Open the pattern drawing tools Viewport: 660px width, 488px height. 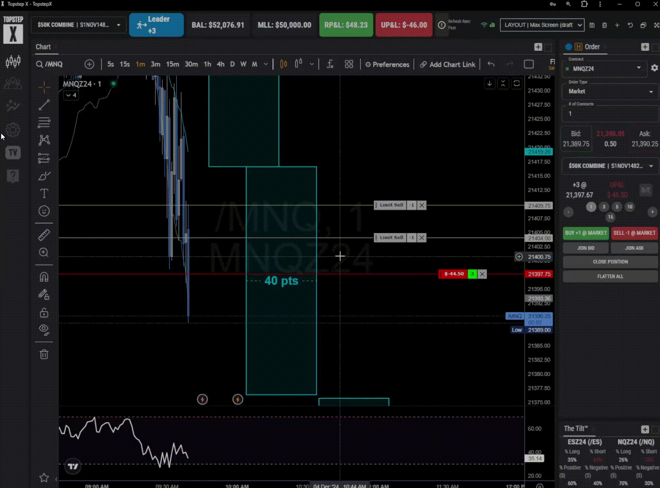[x=44, y=140]
